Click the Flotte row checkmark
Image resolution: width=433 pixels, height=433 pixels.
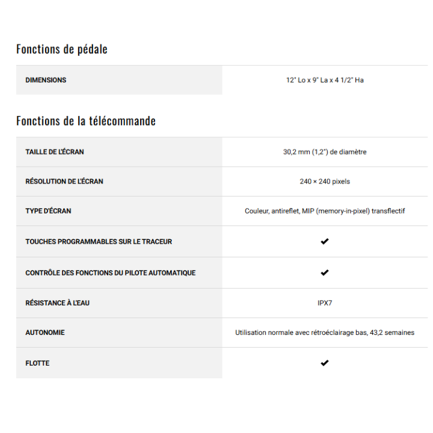tap(325, 363)
